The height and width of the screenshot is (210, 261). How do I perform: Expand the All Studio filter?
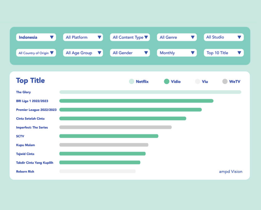[x=224, y=37]
